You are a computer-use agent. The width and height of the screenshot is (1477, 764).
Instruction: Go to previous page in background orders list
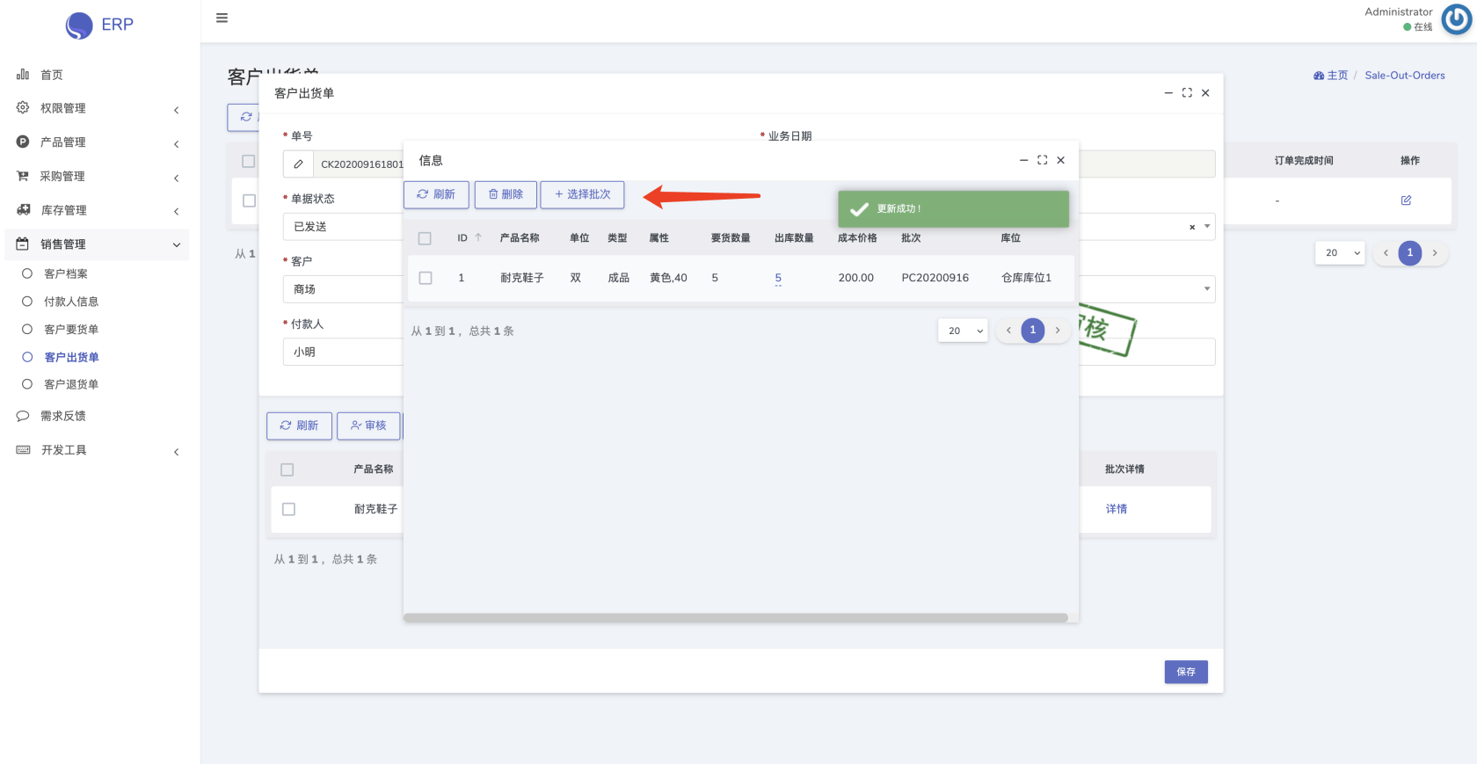[x=1386, y=253]
